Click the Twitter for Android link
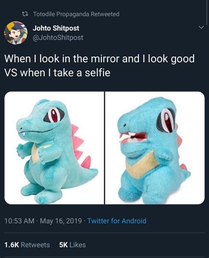209x258 pixels. click(x=117, y=221)
